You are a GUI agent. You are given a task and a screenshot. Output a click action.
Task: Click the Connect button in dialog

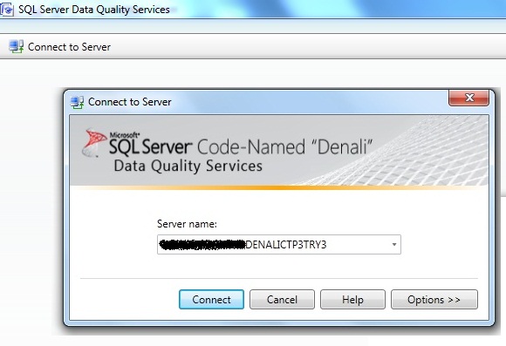pos(211,299)
